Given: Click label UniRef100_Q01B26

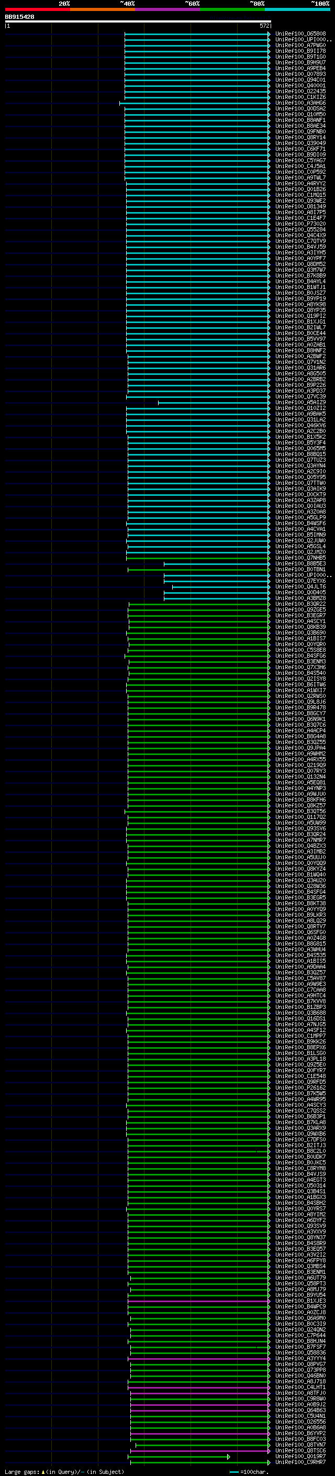Looking at the screenshot, I should (300, 189).
